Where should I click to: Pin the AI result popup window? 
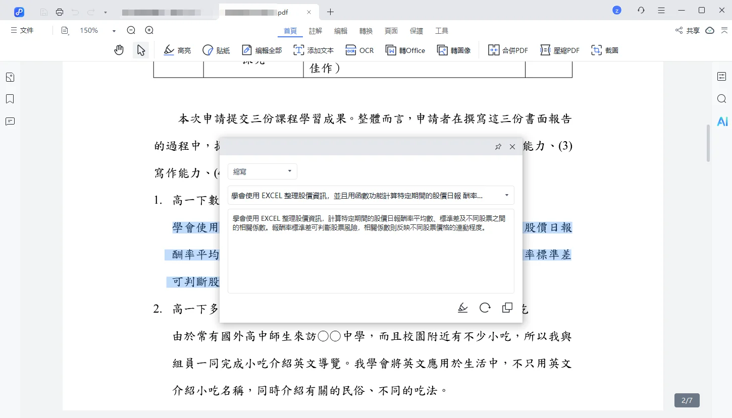(x=498, y=146)
